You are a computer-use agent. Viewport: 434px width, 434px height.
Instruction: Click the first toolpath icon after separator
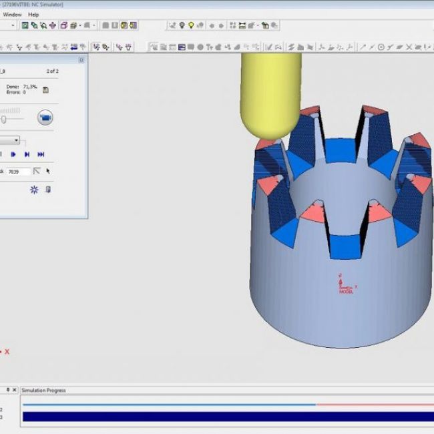coord(97,47)
